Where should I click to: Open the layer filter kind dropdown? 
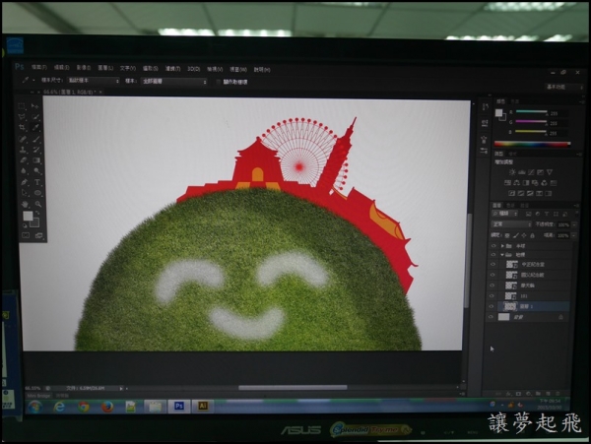[x=505, y=214]
